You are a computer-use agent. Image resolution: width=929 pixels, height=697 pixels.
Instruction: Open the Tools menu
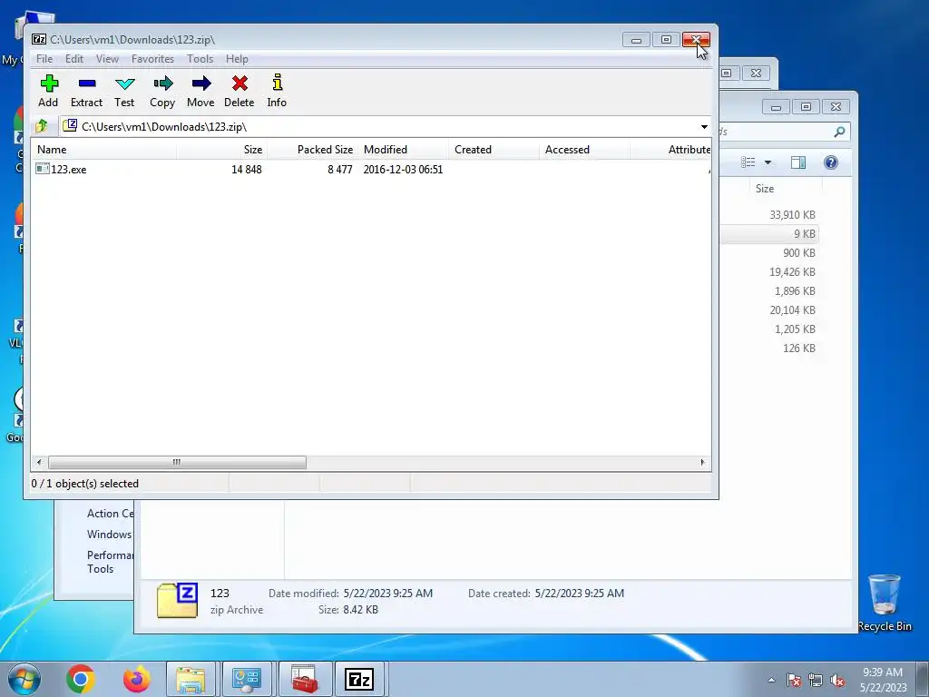pyautogui.click(x=200, y=59)
